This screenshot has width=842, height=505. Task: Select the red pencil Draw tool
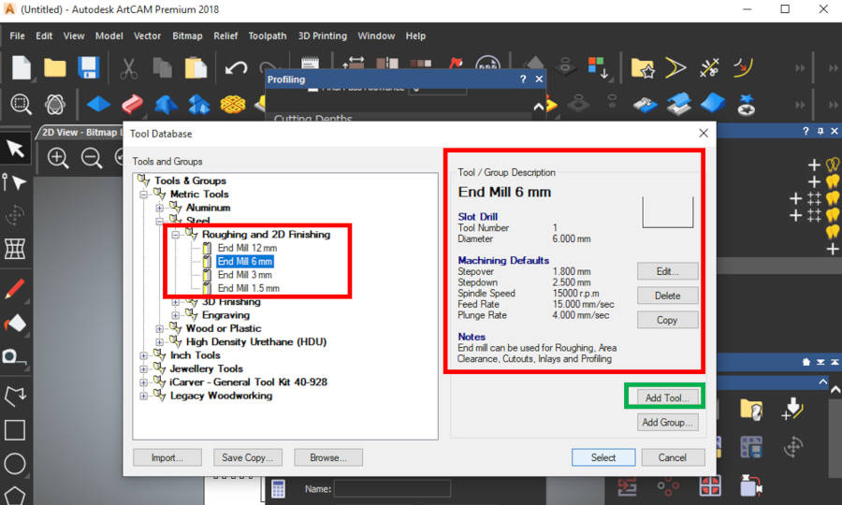[14, 289]
